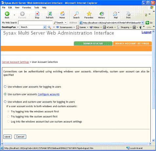
Task: Open the Help menu
Action: 44,8
